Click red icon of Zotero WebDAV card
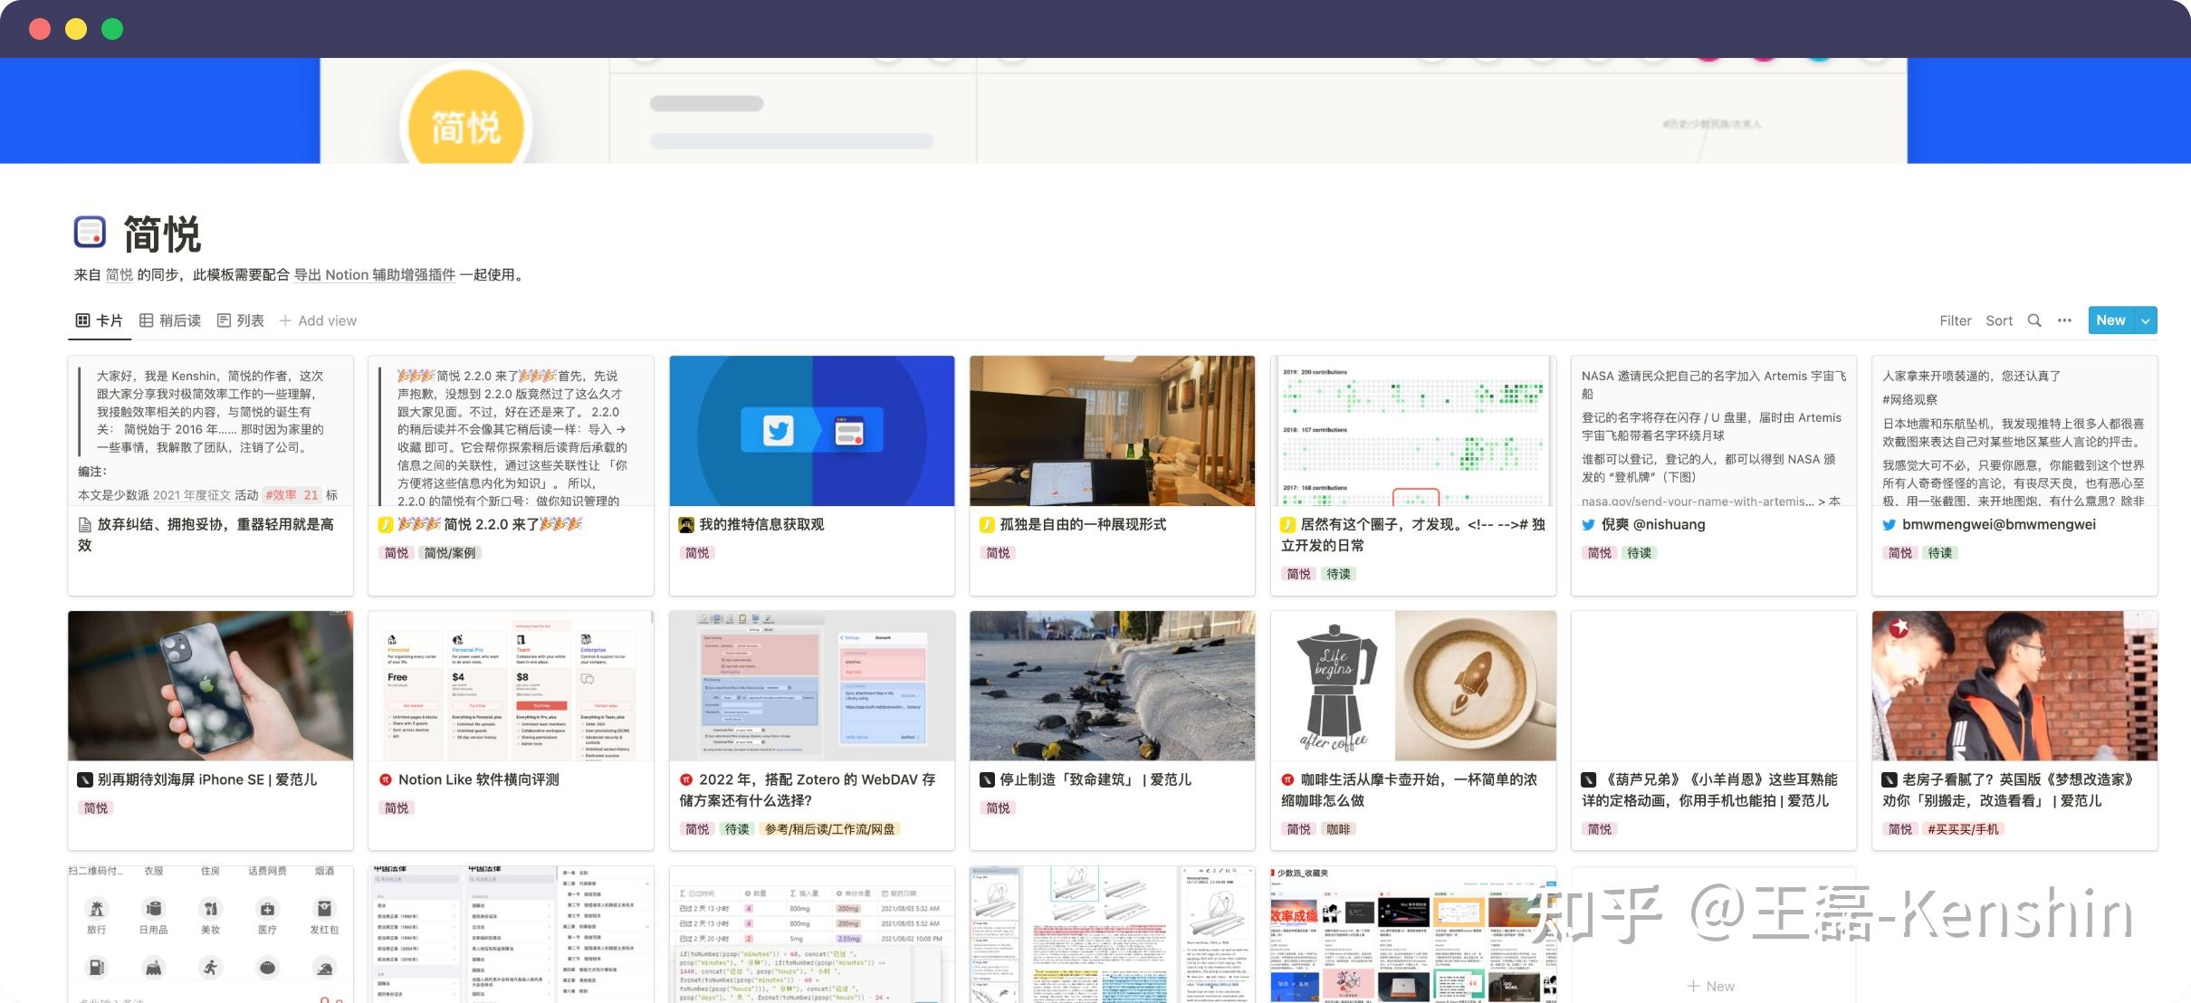This screenshot has width=2191, height=1003. pos(686,780)
